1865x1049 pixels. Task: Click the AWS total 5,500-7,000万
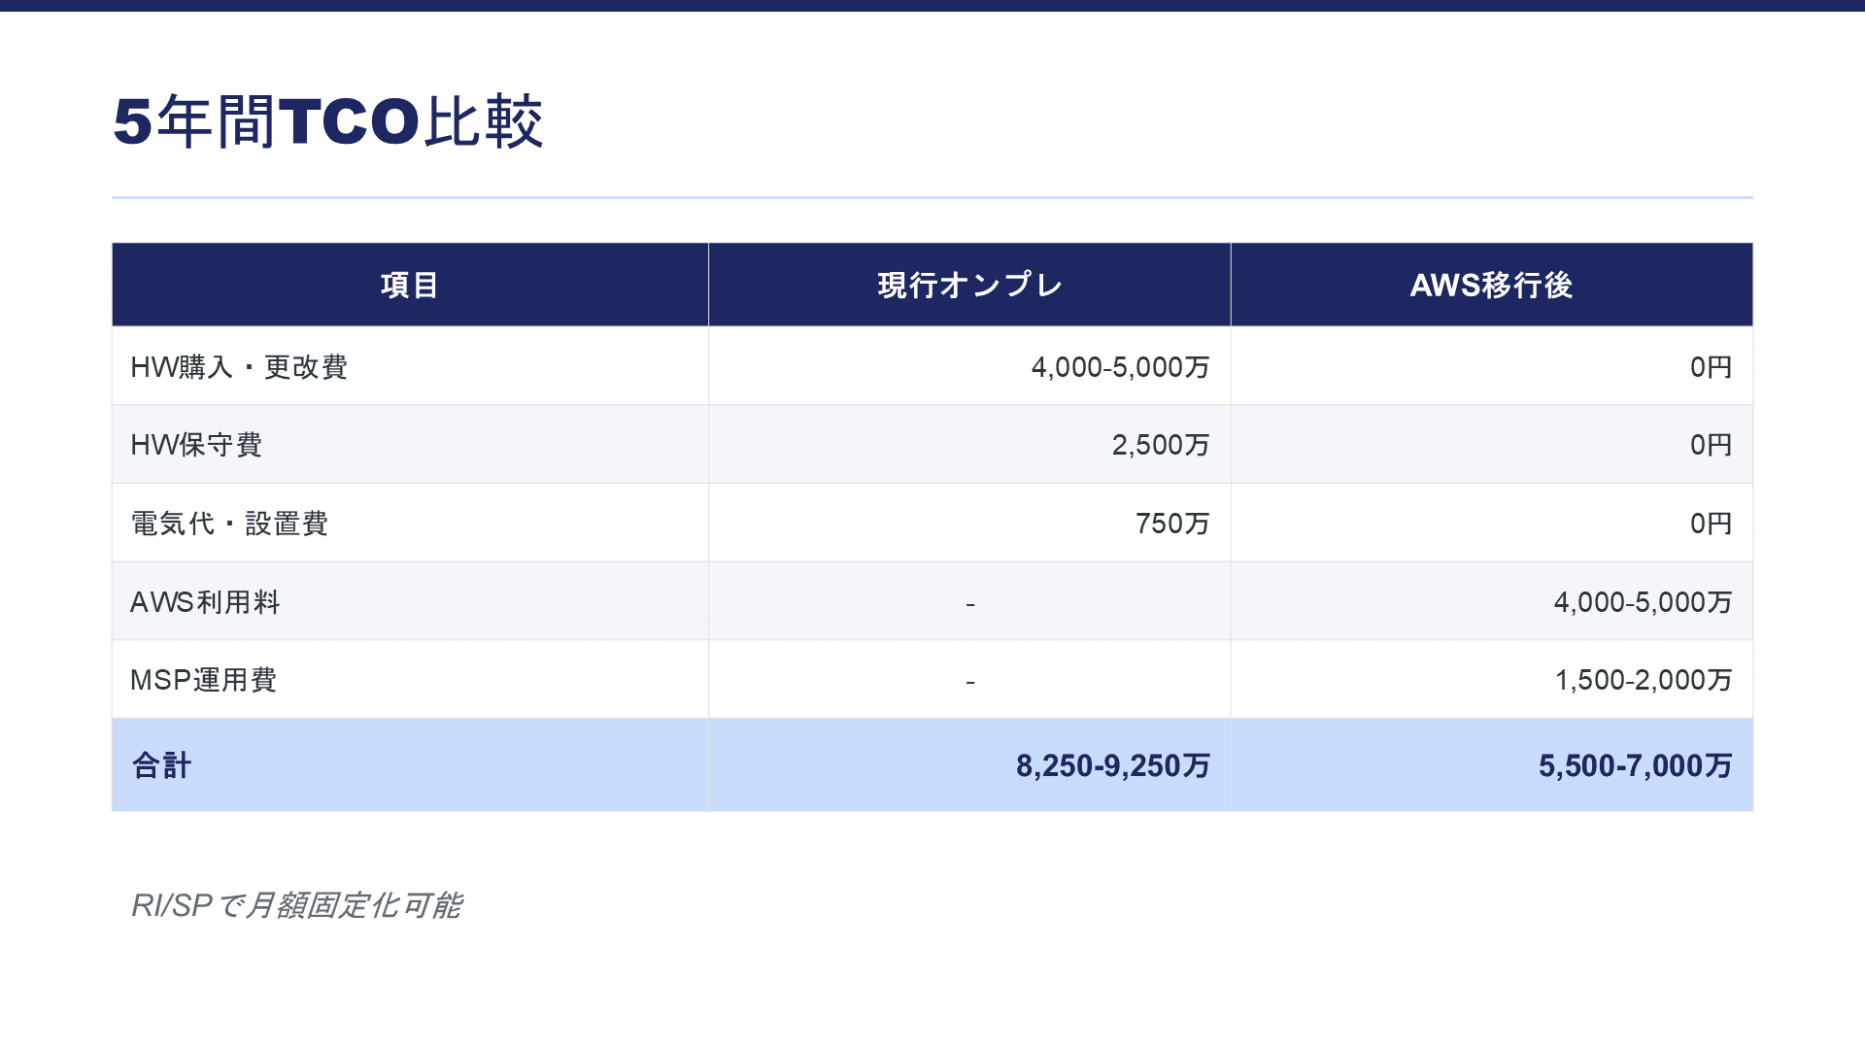[1635, 765]
